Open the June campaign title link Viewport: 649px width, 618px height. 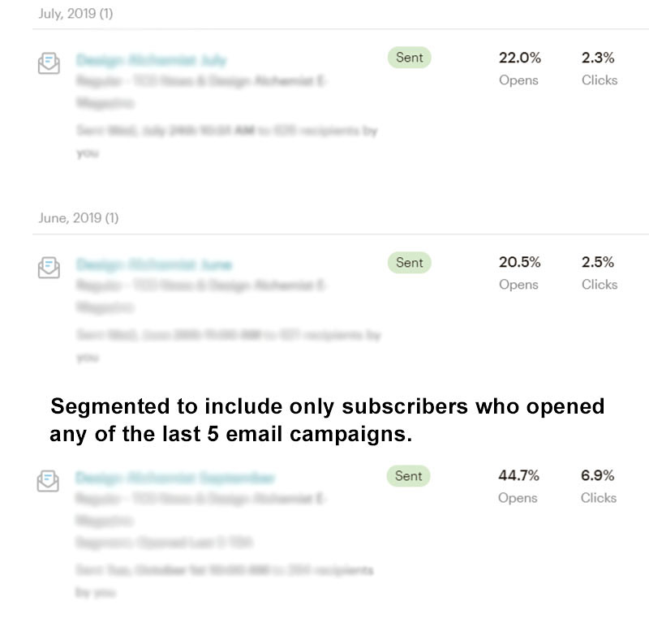(x=154, y=264)
